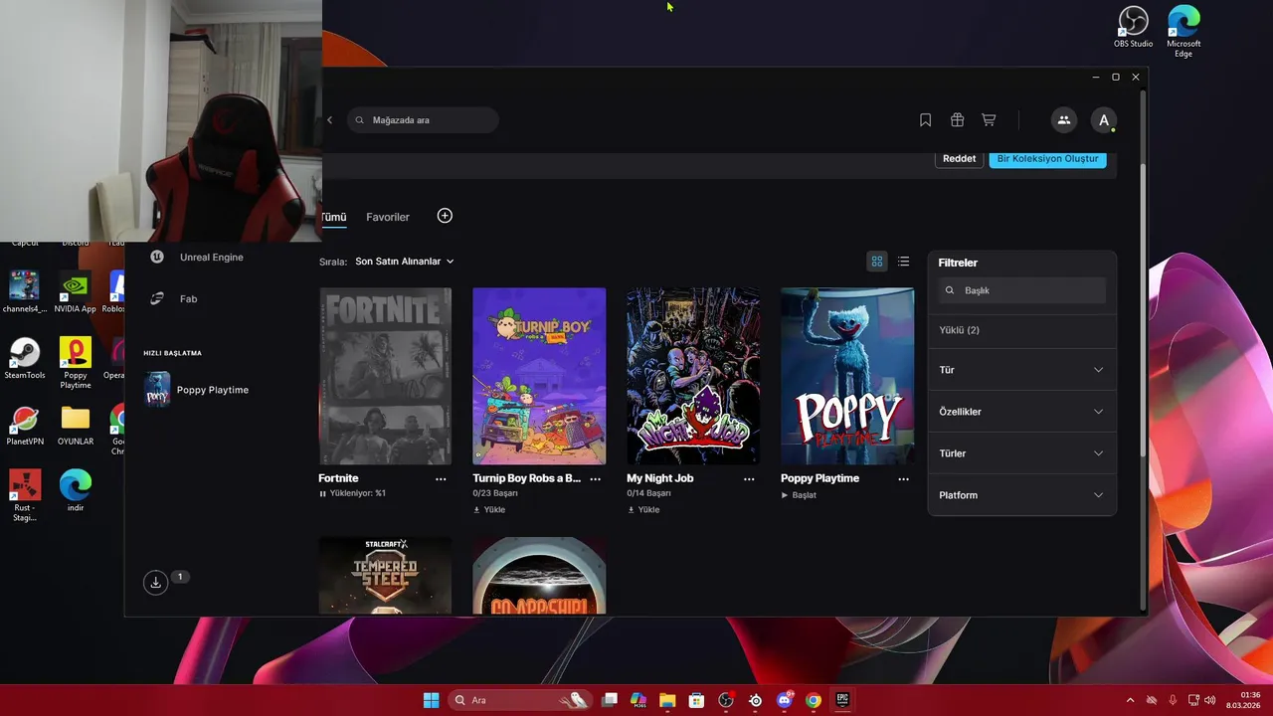Open the Turnip Boy game cover

pyautogui.click(x=539, y=376)
